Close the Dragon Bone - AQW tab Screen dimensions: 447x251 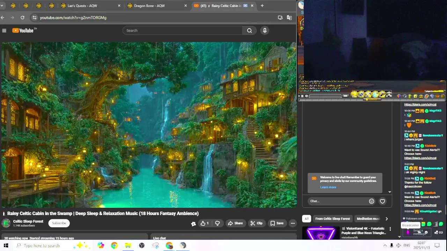click(185, 6)
